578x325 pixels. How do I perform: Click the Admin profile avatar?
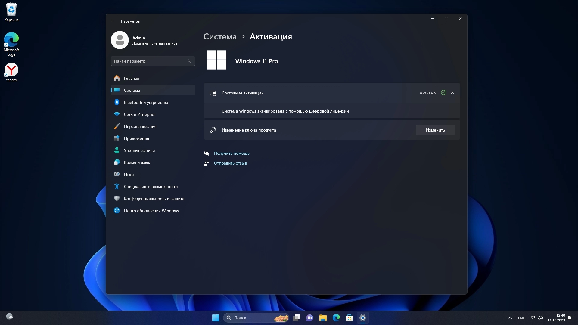[x=120, y=40]
